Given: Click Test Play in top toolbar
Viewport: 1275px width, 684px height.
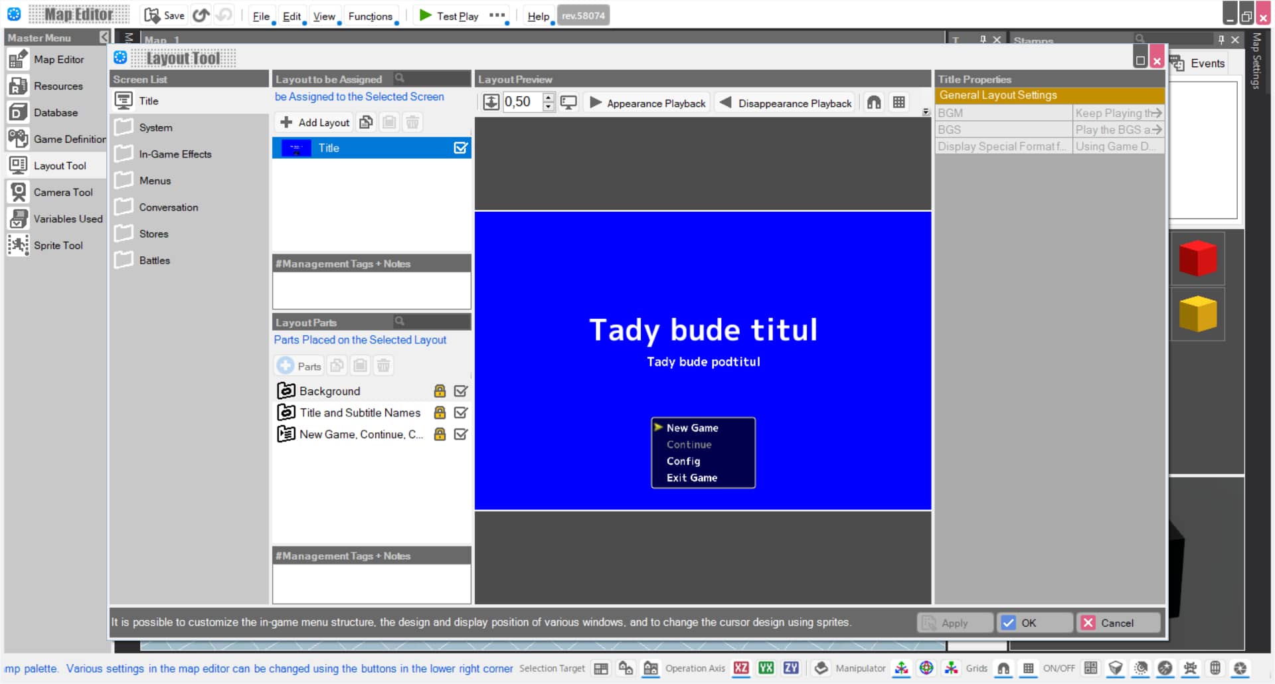Looking at the screenshot, I should [x=449, y=15].
